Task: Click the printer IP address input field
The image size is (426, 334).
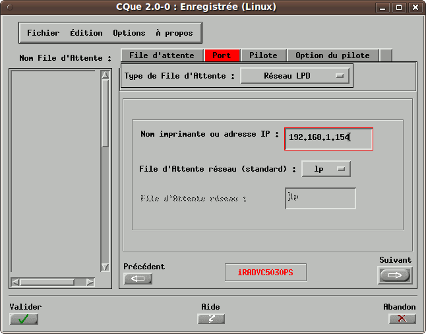Action: (x=328, y=137)
